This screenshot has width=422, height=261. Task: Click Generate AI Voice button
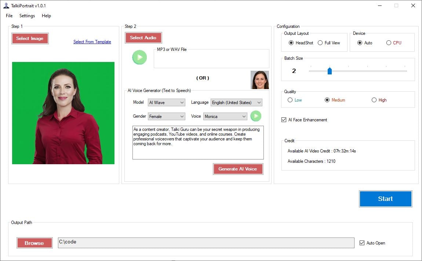(x=238, y=169)
